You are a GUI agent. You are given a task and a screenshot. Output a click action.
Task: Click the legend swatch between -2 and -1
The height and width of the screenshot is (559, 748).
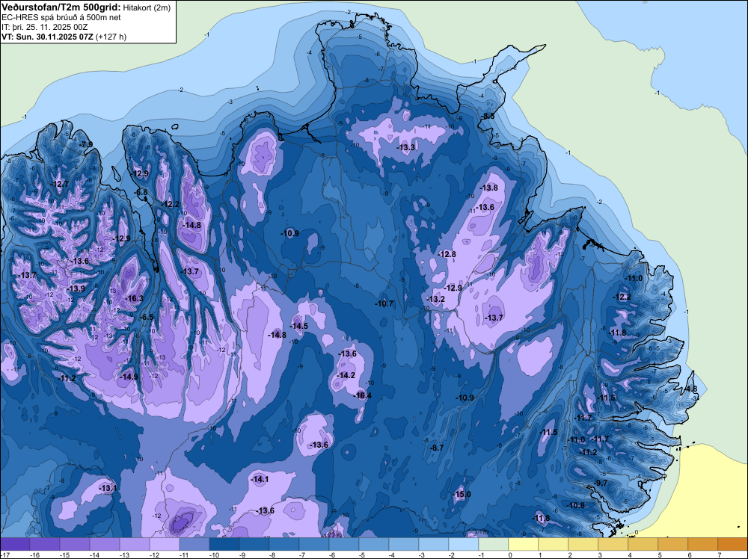coord(464,544)
